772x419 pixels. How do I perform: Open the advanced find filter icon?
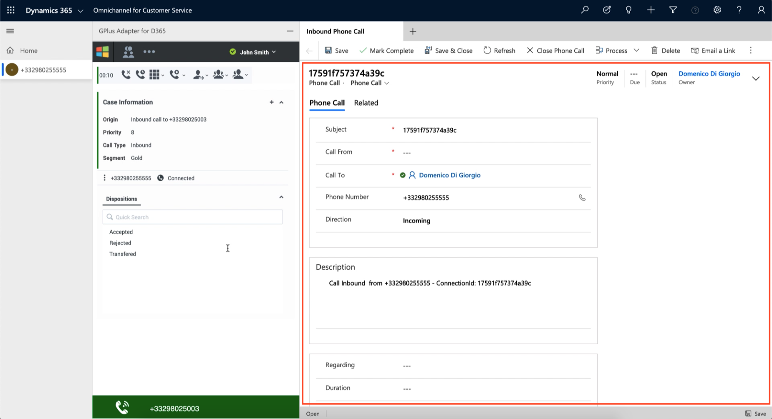pyautogui.click(x=673, y=10)
